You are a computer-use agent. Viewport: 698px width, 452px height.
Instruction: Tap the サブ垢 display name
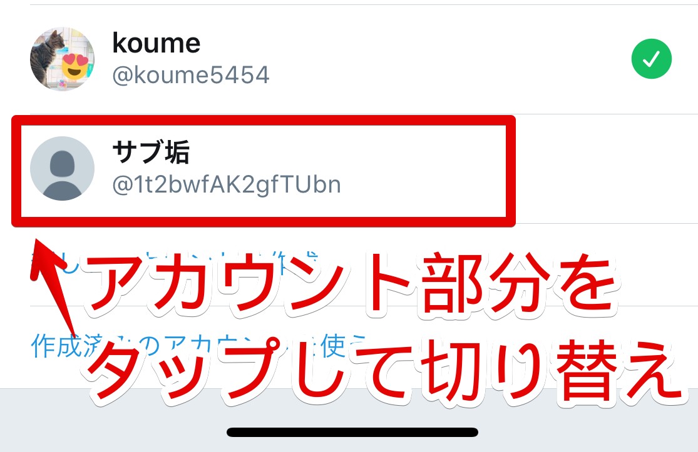click(151, 151)
